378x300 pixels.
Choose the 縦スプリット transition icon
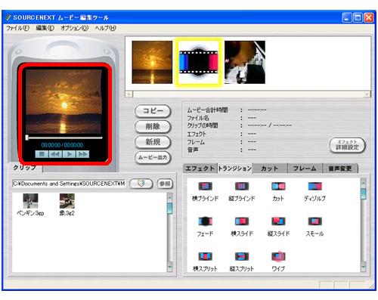(x=242, y=256)
